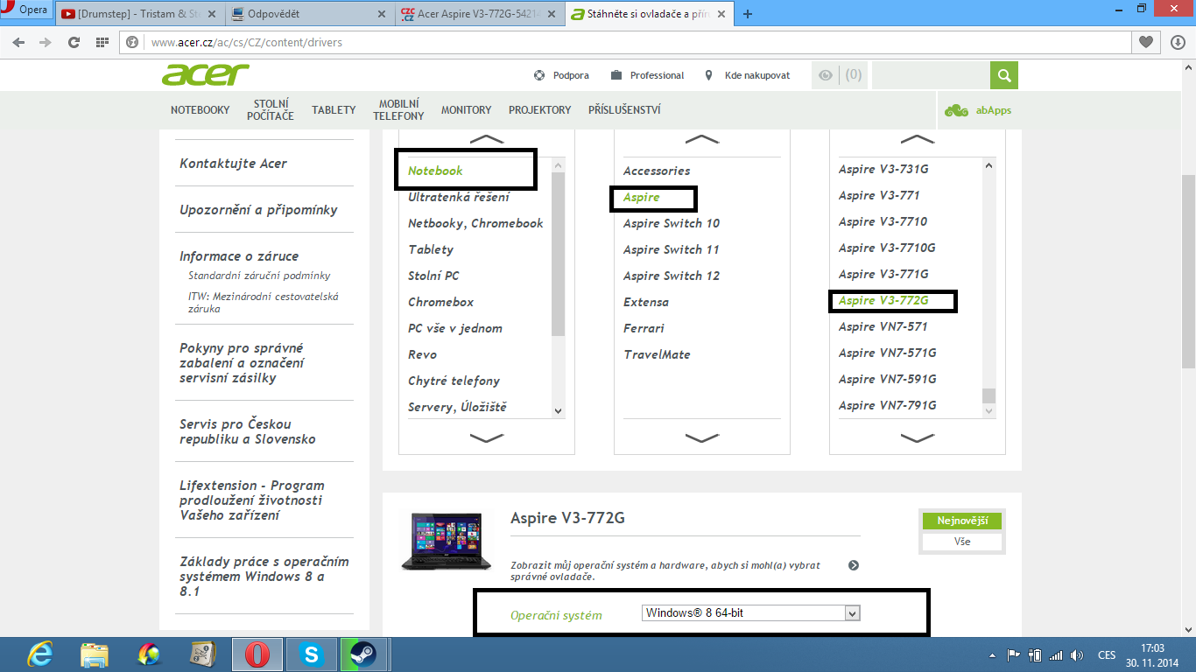Open the Opera menu button

tap(26, 10)
